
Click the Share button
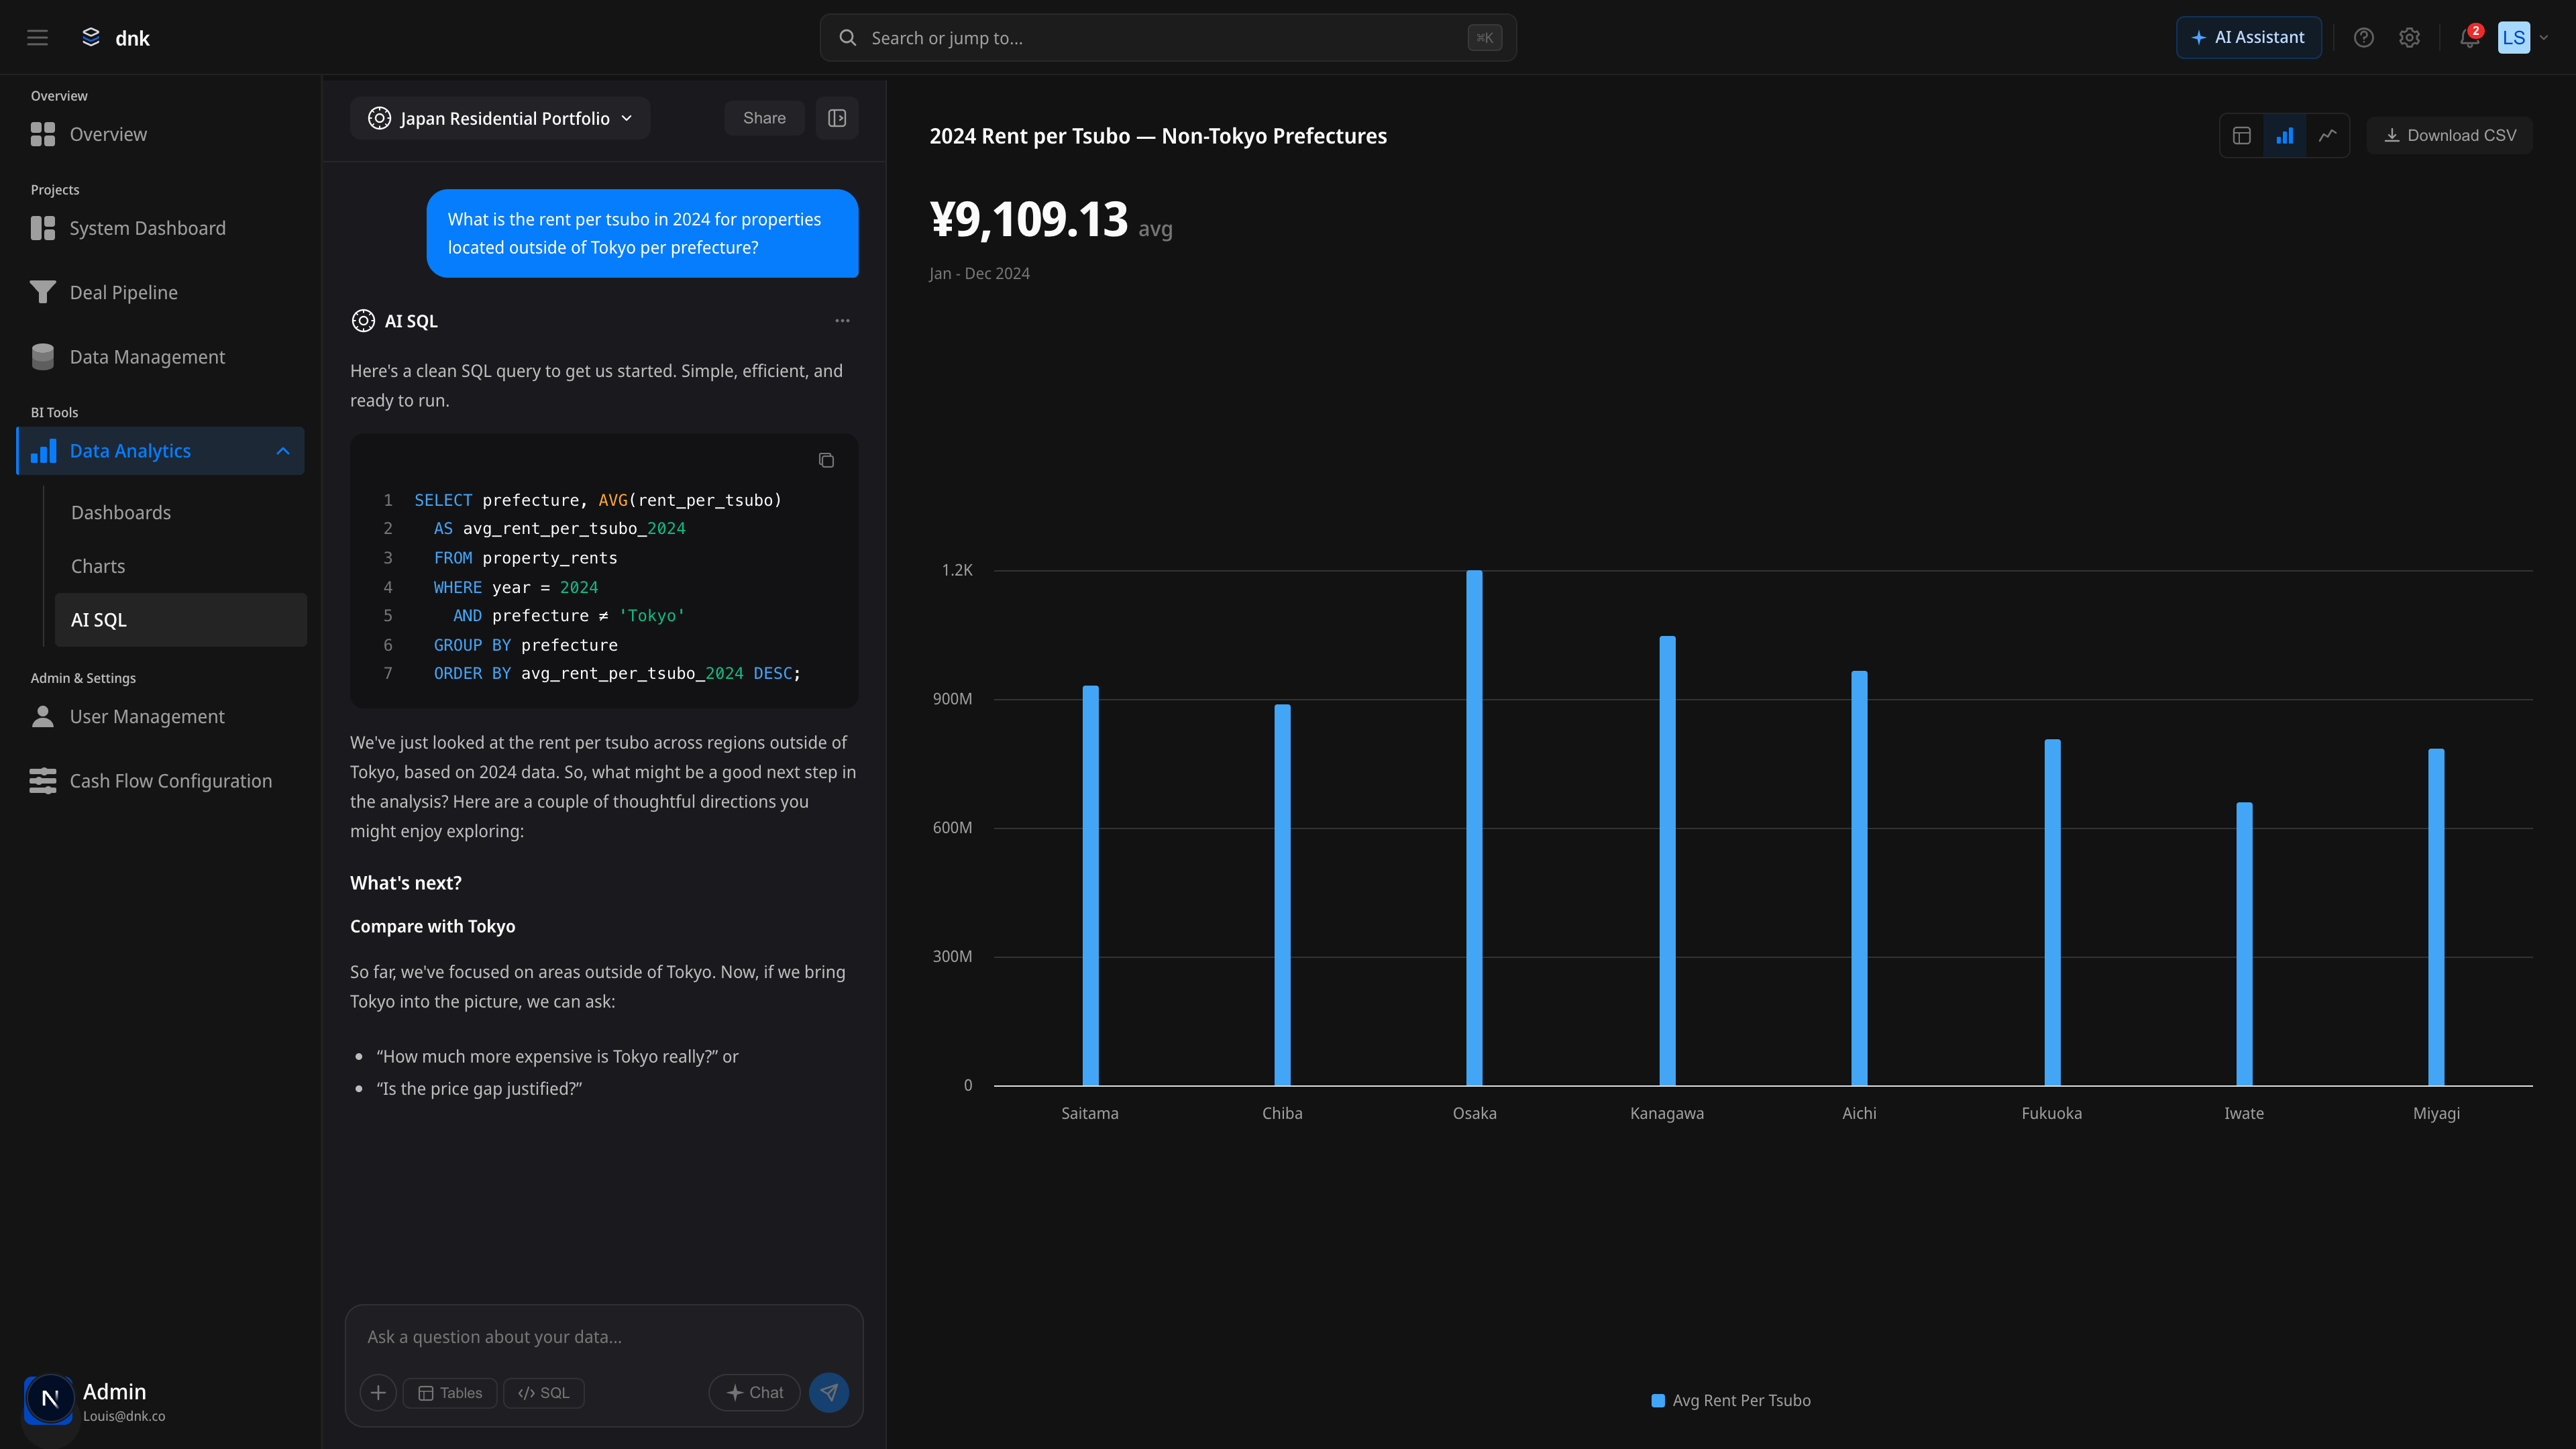[763, 117]
